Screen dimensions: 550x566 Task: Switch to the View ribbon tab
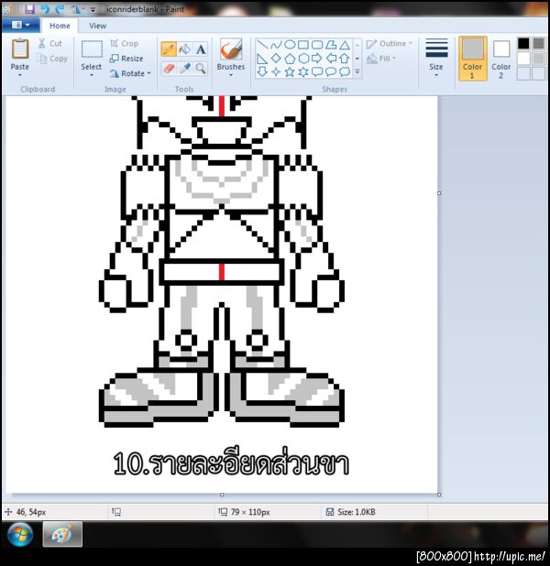tap(97, 26)
